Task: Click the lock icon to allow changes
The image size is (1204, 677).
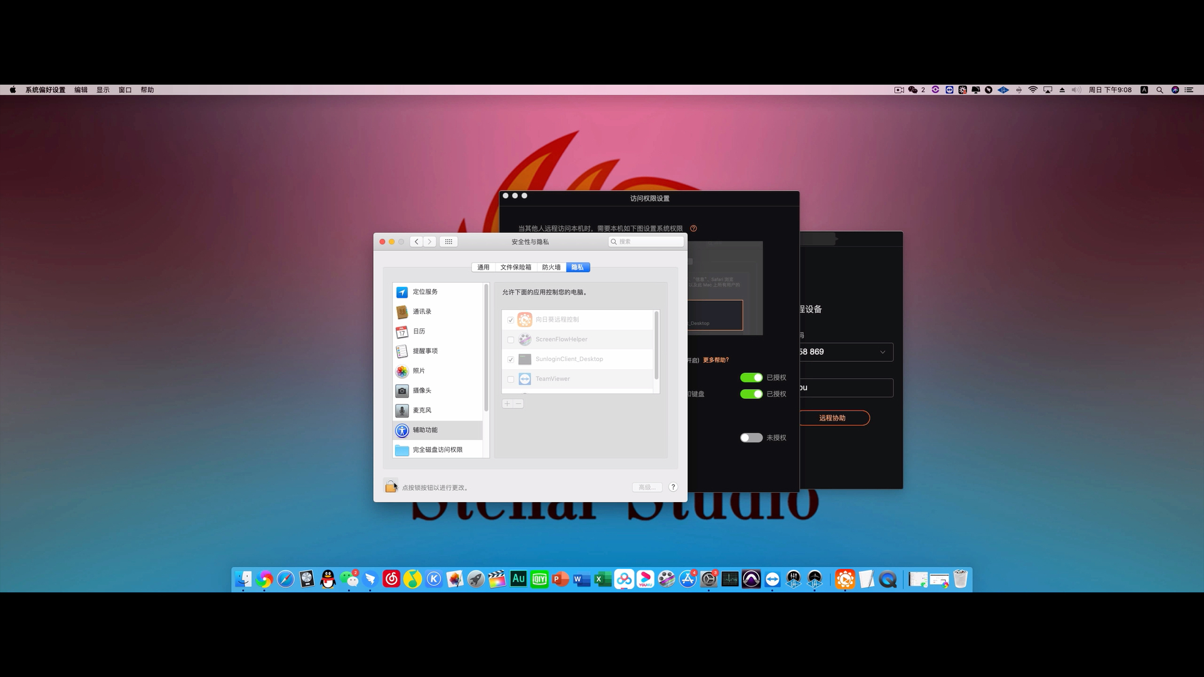Action: pos(390,486)
